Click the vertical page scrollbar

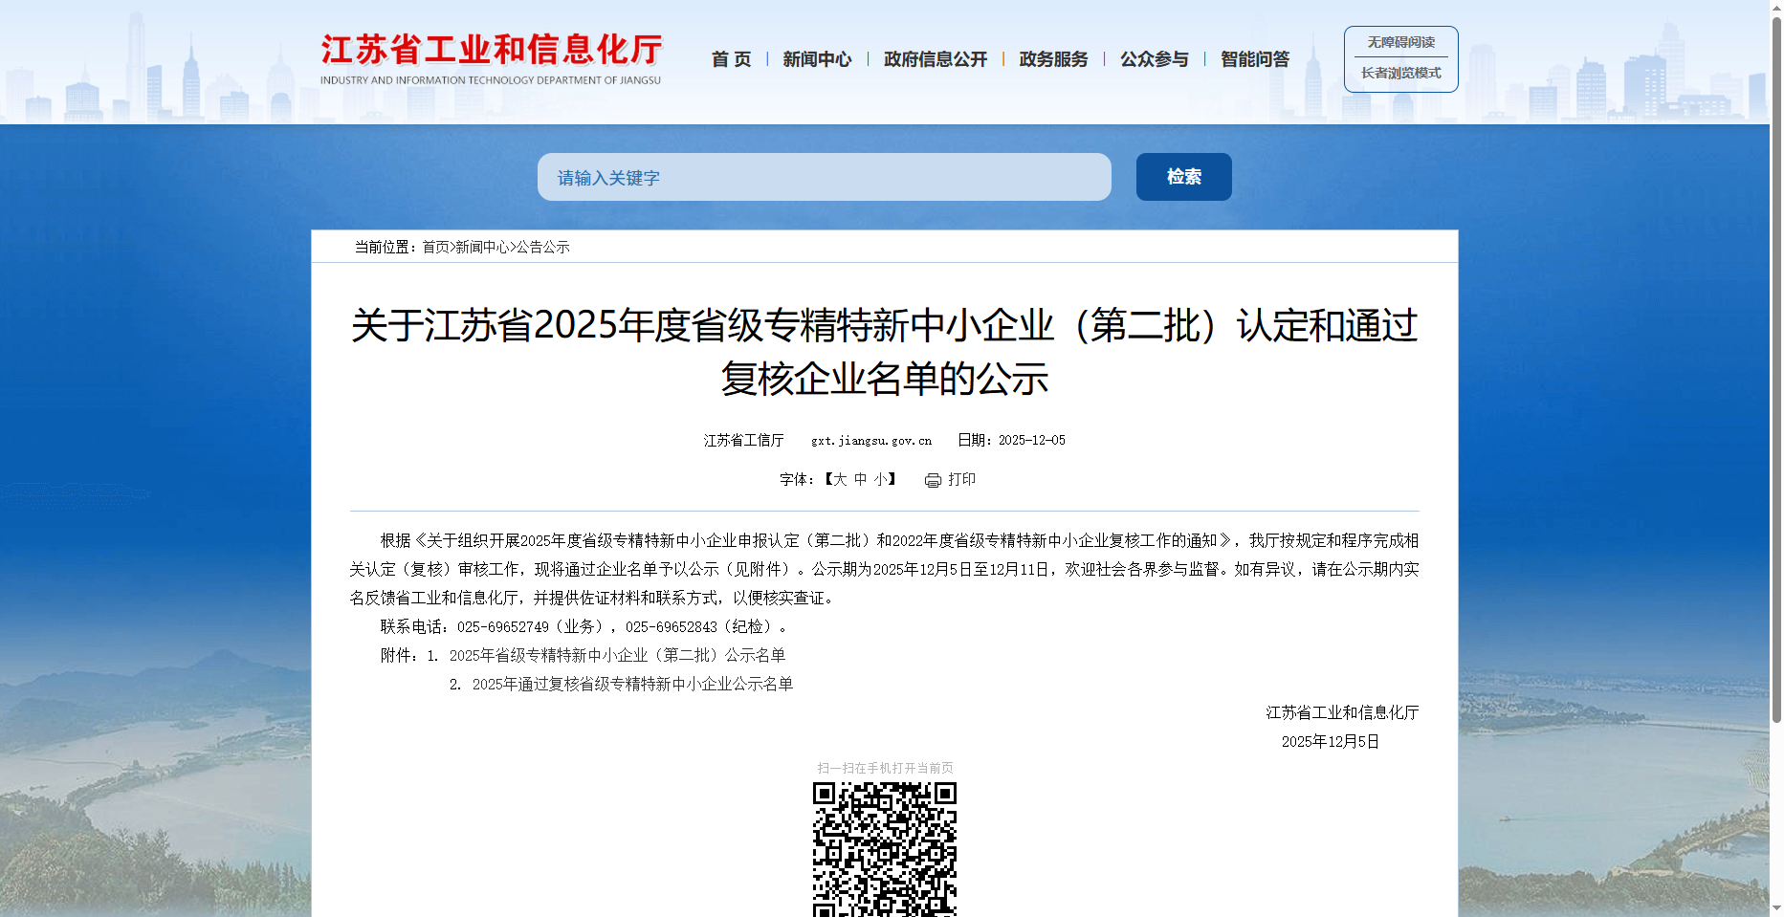click(1776, 382)
